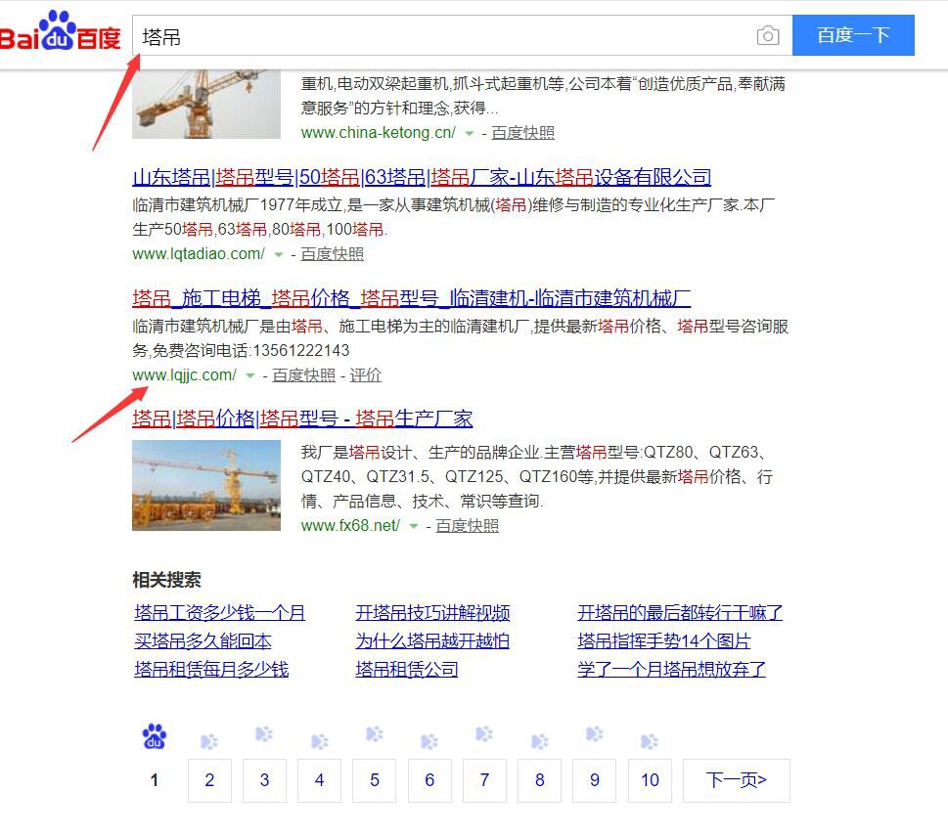Go to results page 8

539,780
